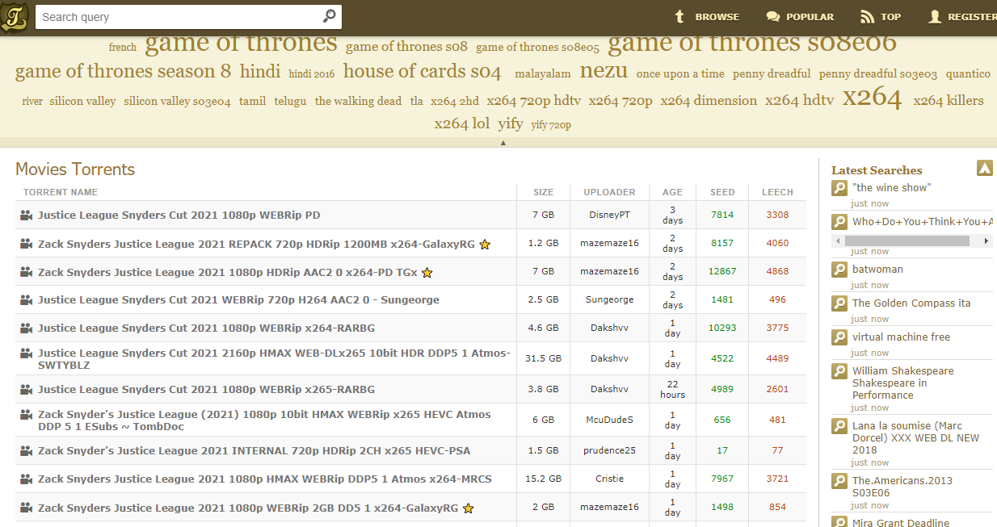Open uploader DisneyPT profile
This screenshot has width=997, height=527.
click(x=609, y=215)
